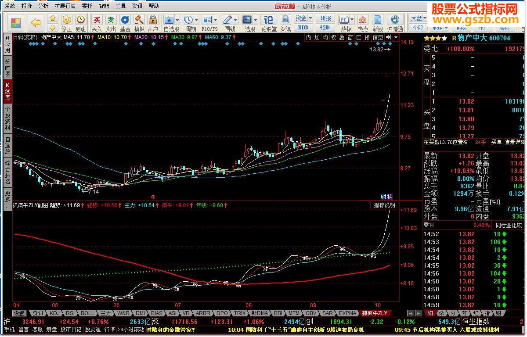The width and height of the screenshot is (527, 337).
Task: Click the 模拟 gavel icon
Action: pyautogui.click(x=139, y=20)
